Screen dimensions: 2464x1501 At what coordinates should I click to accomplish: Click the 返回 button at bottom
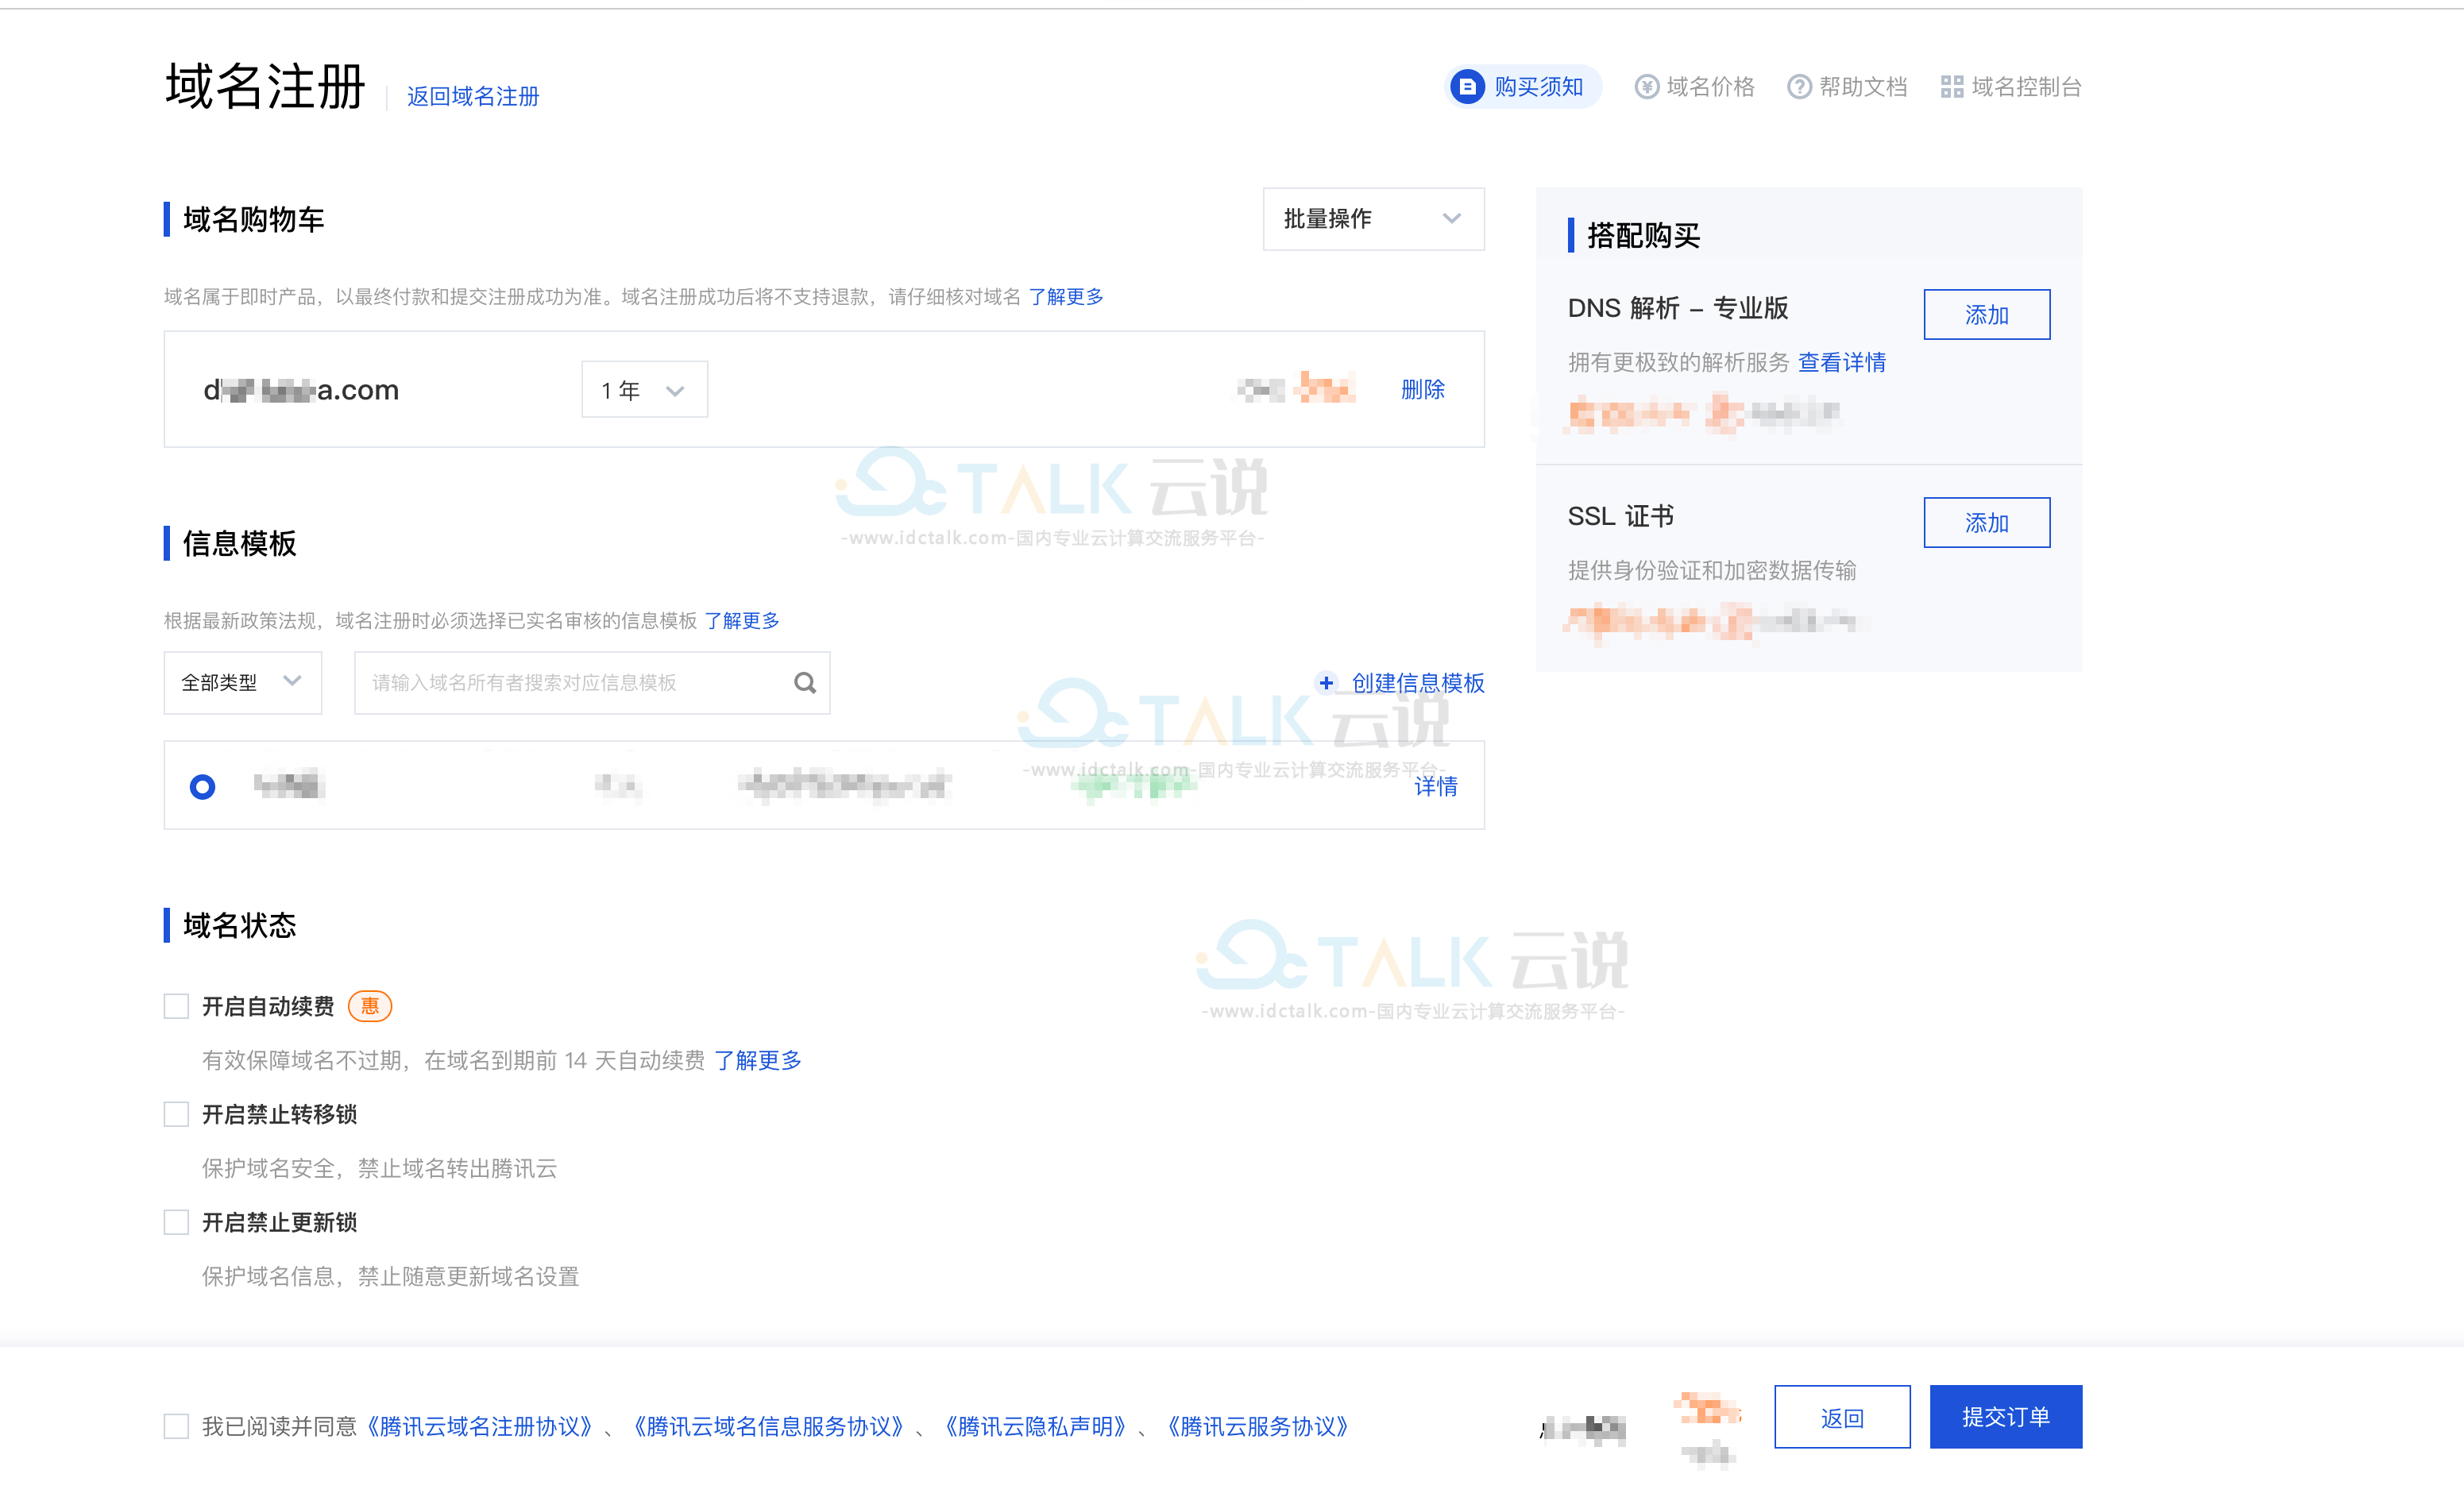[x=1842, y=1416]
